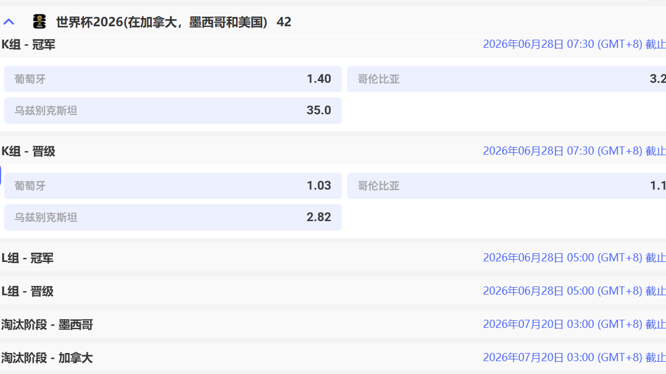Select 哥伦比亚 odds in K组 晋级
The height and width of the screenshot is (374, 666).
coord(506,186)
